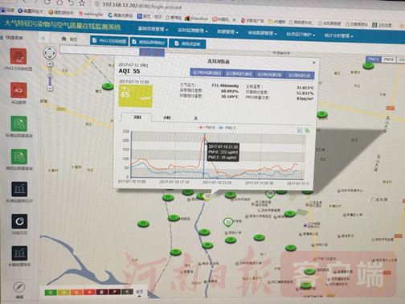Screen dimensions: 405x304
Task: Click the home icon in breadcrumb bar
Action: coord(63,39)
